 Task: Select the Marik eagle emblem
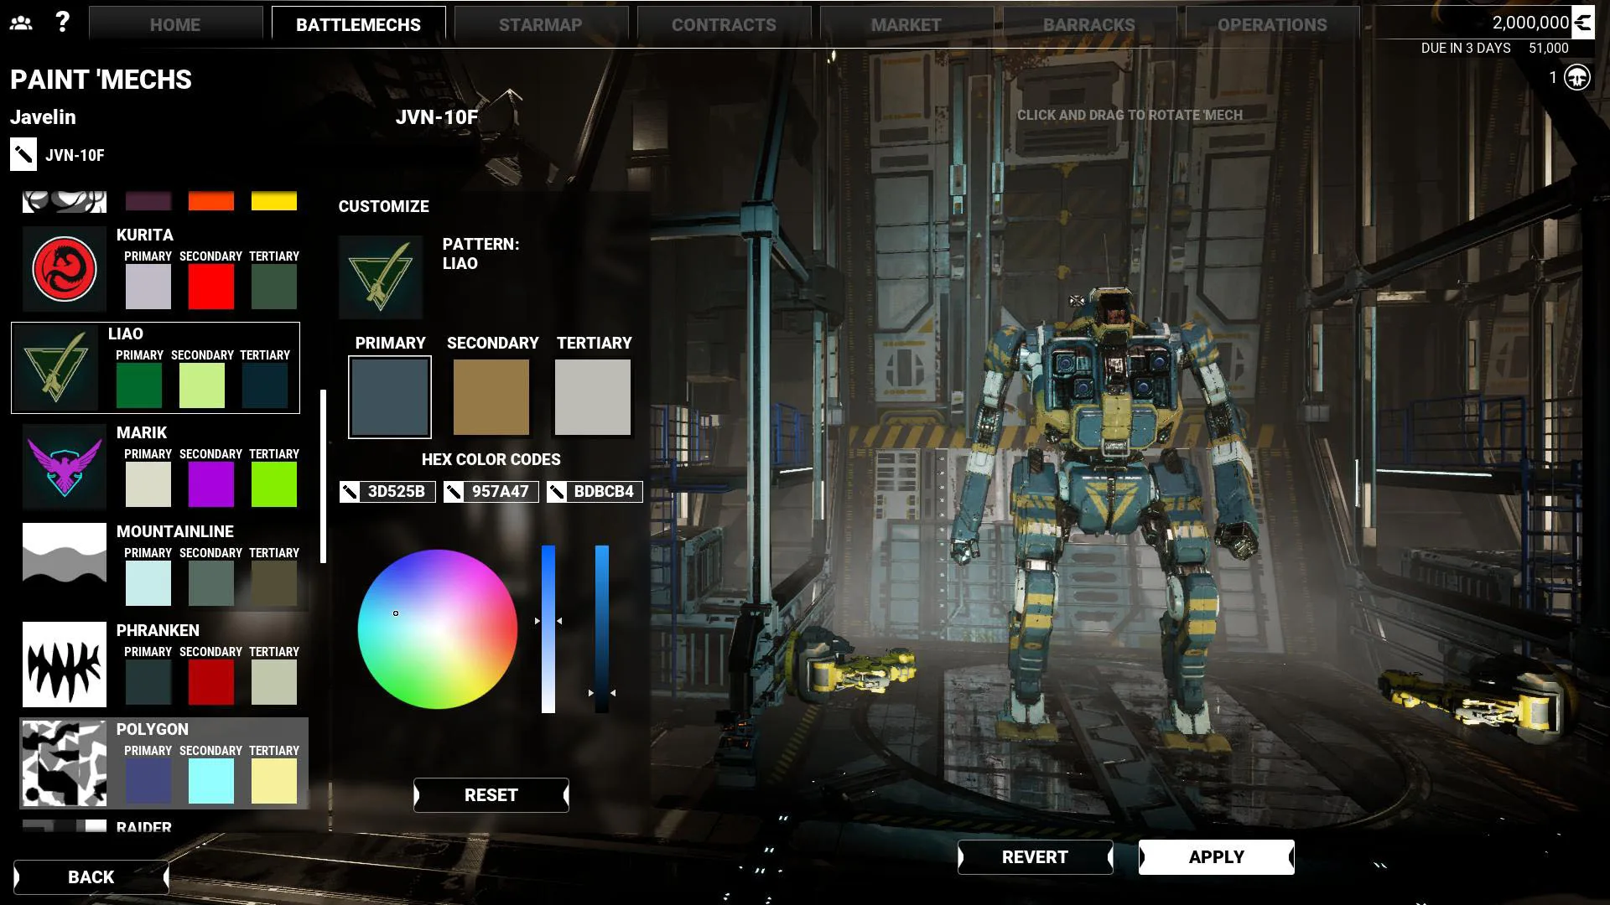[x=65, y=467]
